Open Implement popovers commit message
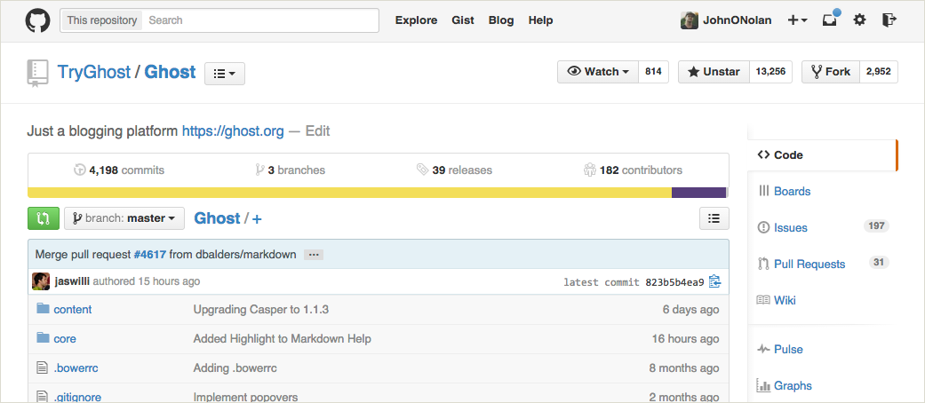The height and width of the screenshot is (403, 925). pyautogui.click(x=245, y=397)
